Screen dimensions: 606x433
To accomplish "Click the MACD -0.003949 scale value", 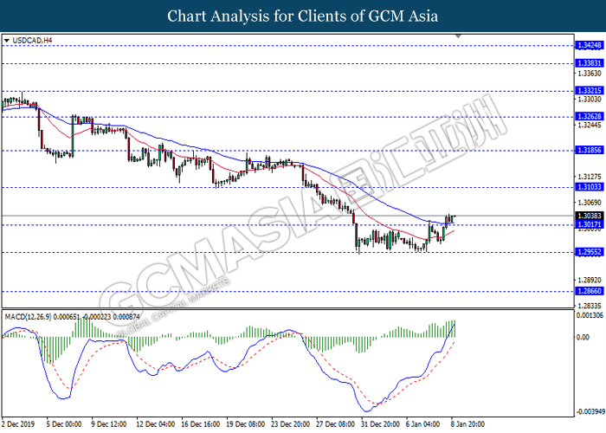I will coord(589,411).
